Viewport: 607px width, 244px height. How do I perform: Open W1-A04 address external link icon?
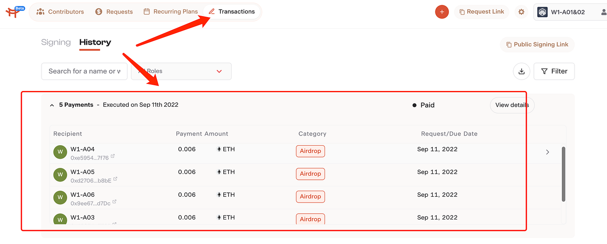(x=113, y=157)
